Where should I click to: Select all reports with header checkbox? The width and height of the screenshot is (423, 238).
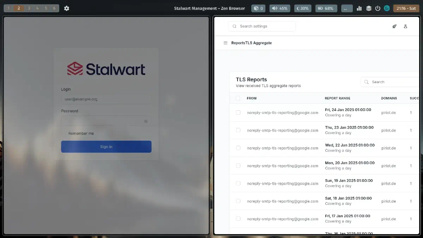(238, 98)
